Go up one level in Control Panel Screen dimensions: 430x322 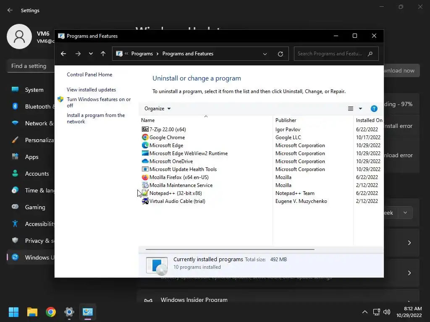tap(103, 54)
